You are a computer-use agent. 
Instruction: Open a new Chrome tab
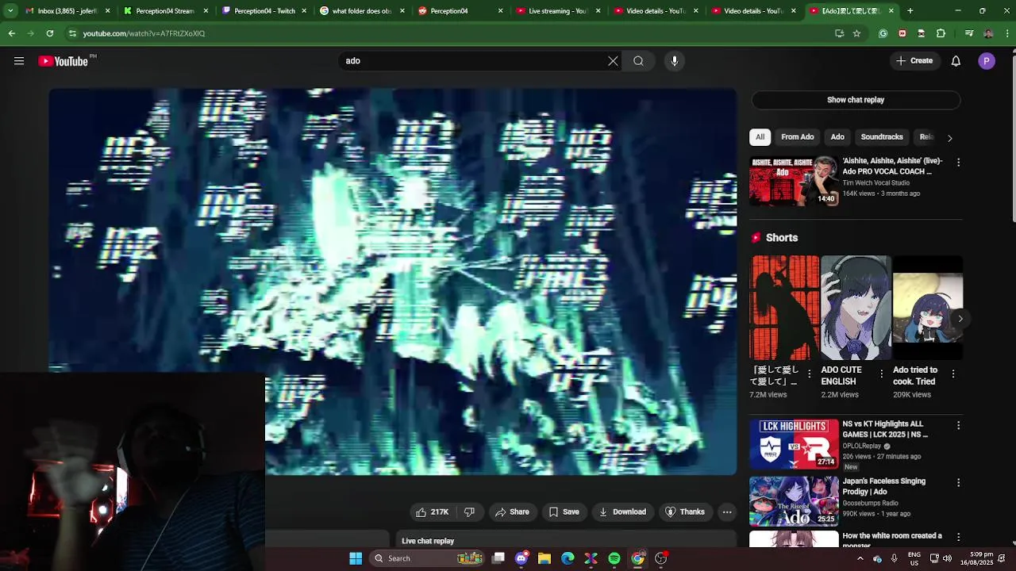point(910,11)
